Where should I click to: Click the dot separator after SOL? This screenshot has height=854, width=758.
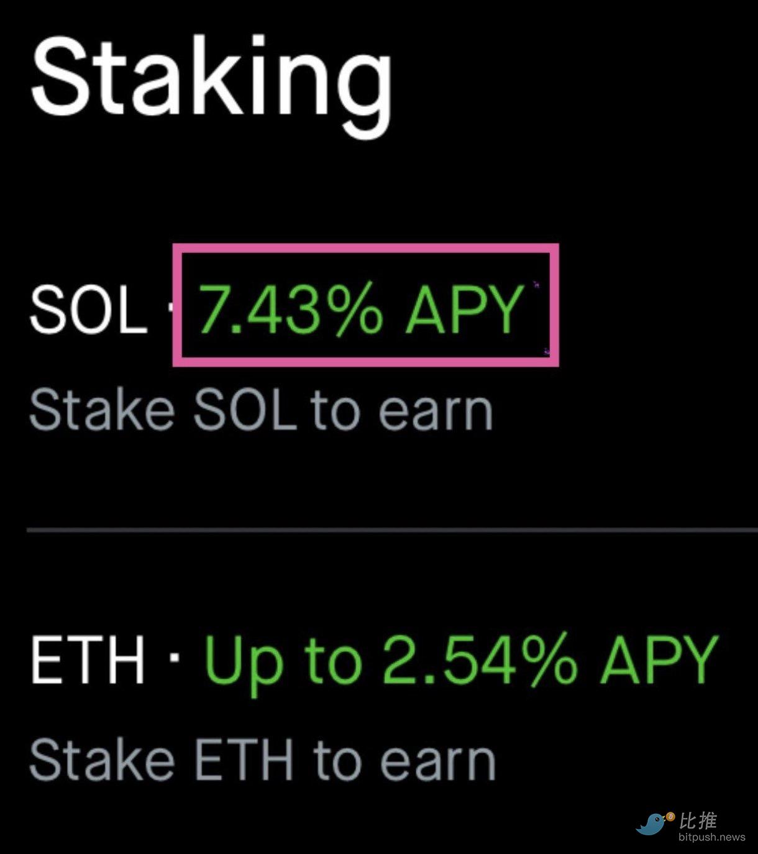pos(171,309)
